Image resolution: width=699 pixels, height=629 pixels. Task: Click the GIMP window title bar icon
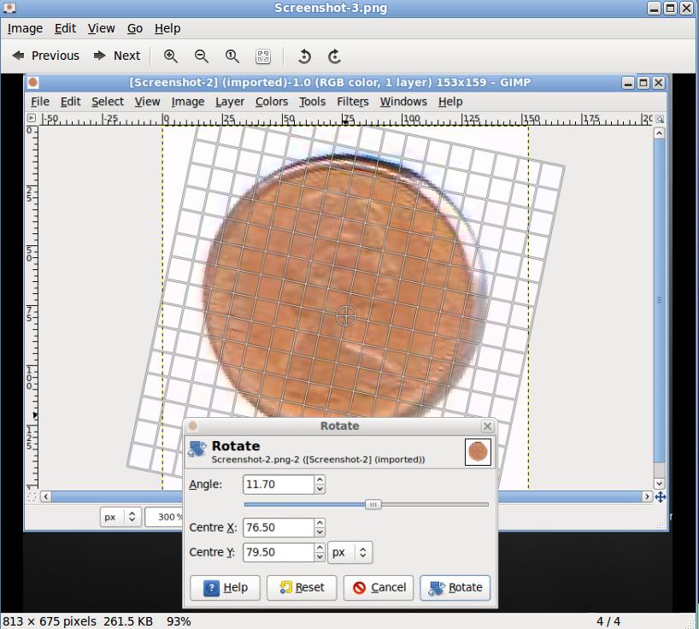[x=33, y=82]
